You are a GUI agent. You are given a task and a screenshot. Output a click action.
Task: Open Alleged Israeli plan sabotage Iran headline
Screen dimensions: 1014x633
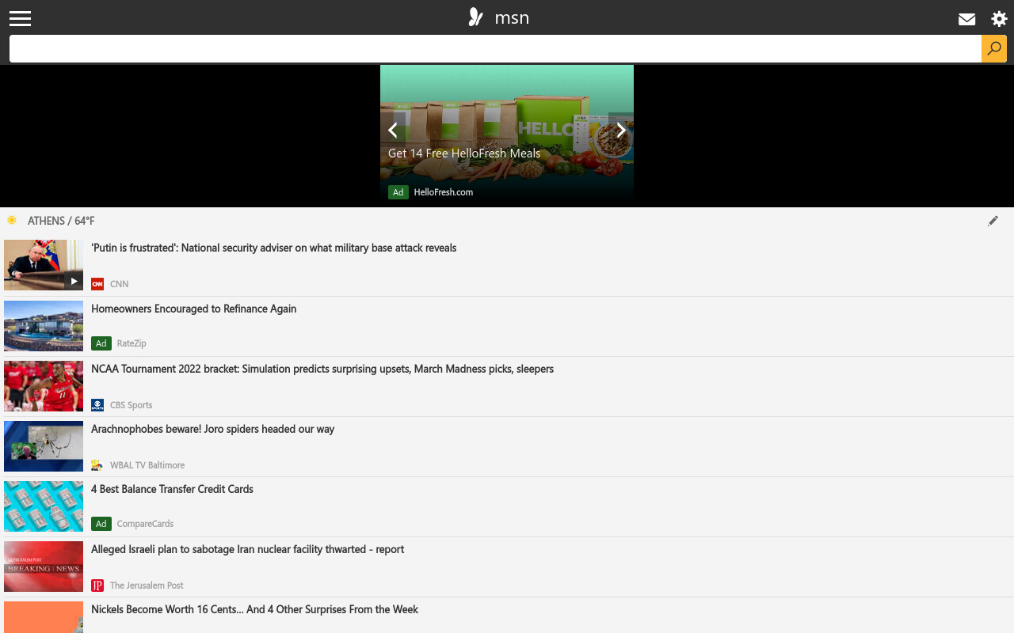point(248,549)
